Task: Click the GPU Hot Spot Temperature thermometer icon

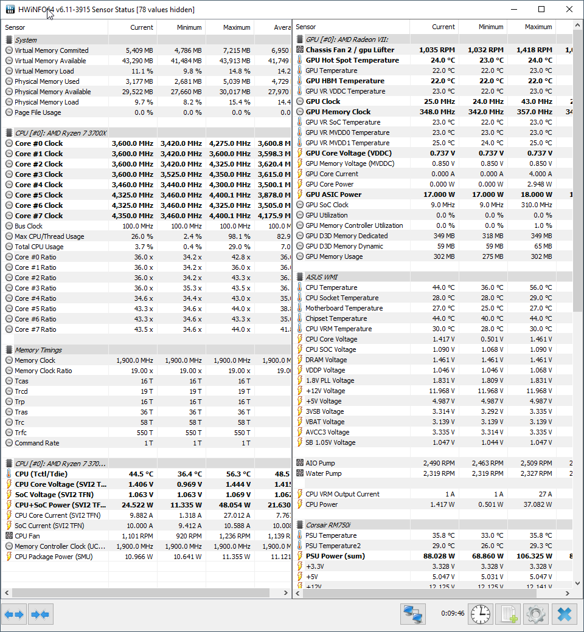Action: (300, 60)
